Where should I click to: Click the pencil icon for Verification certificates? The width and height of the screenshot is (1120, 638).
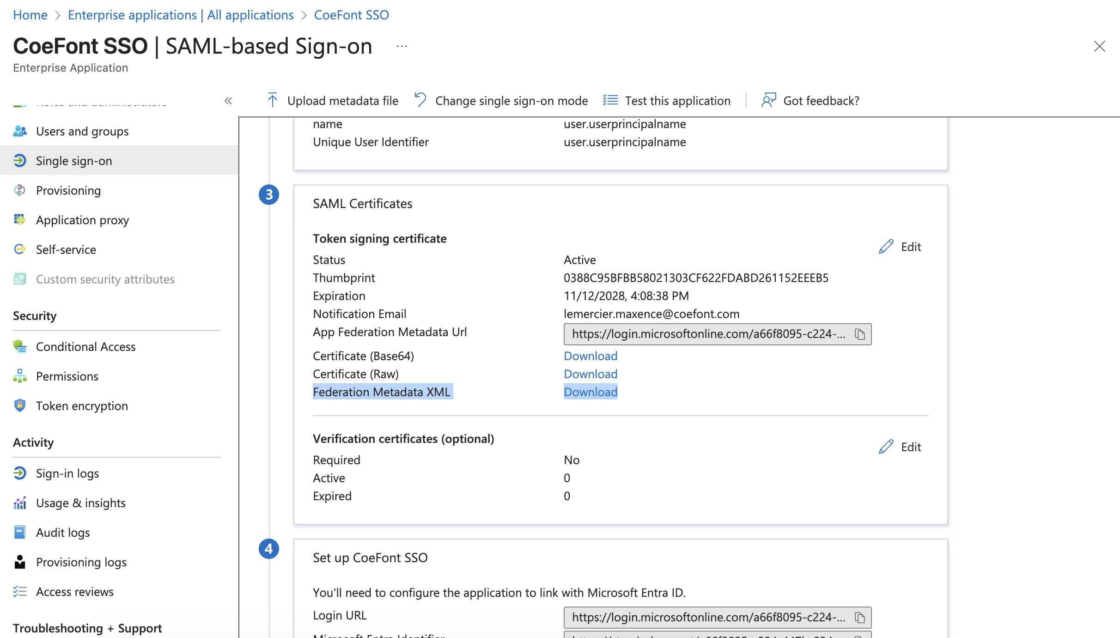point(886,447)
